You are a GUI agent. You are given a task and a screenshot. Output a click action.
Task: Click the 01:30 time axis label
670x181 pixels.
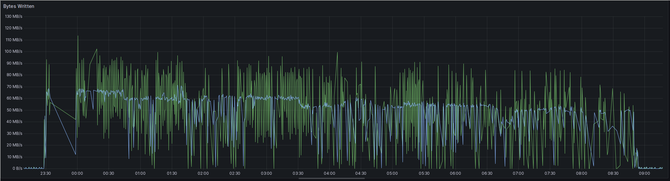point(172,173)
